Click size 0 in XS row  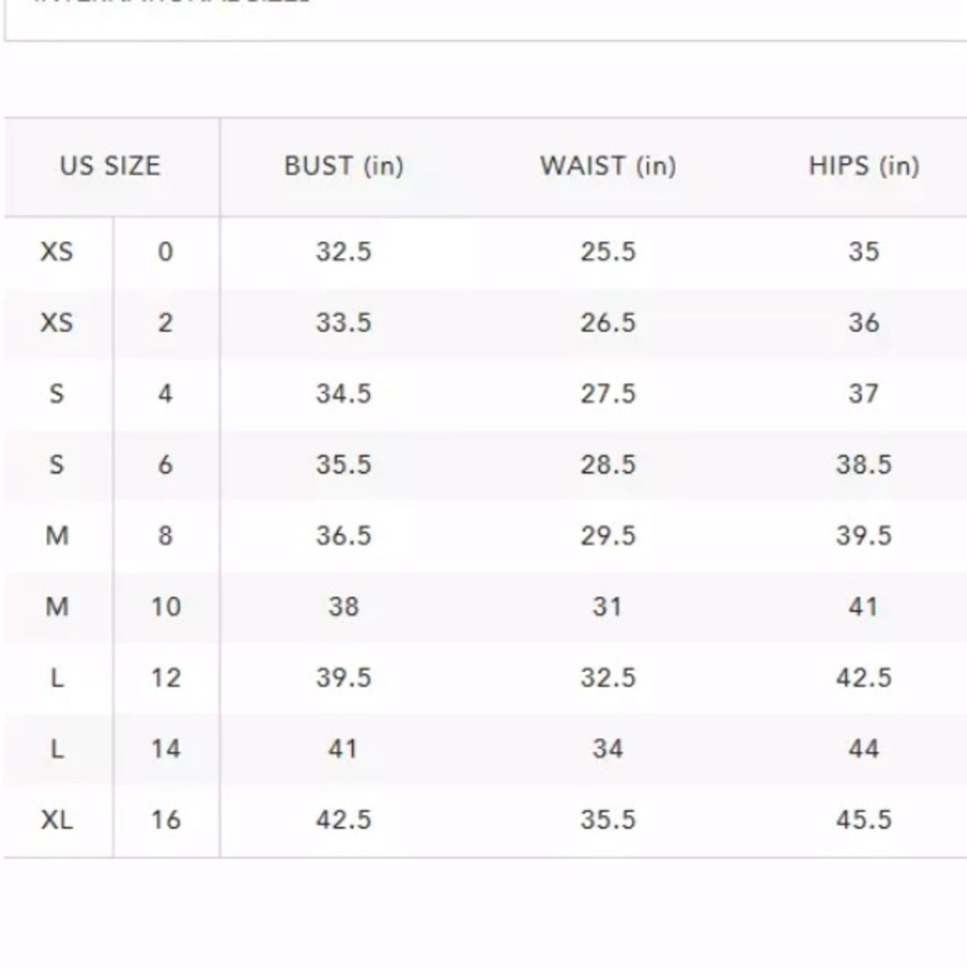coord(165,251)
